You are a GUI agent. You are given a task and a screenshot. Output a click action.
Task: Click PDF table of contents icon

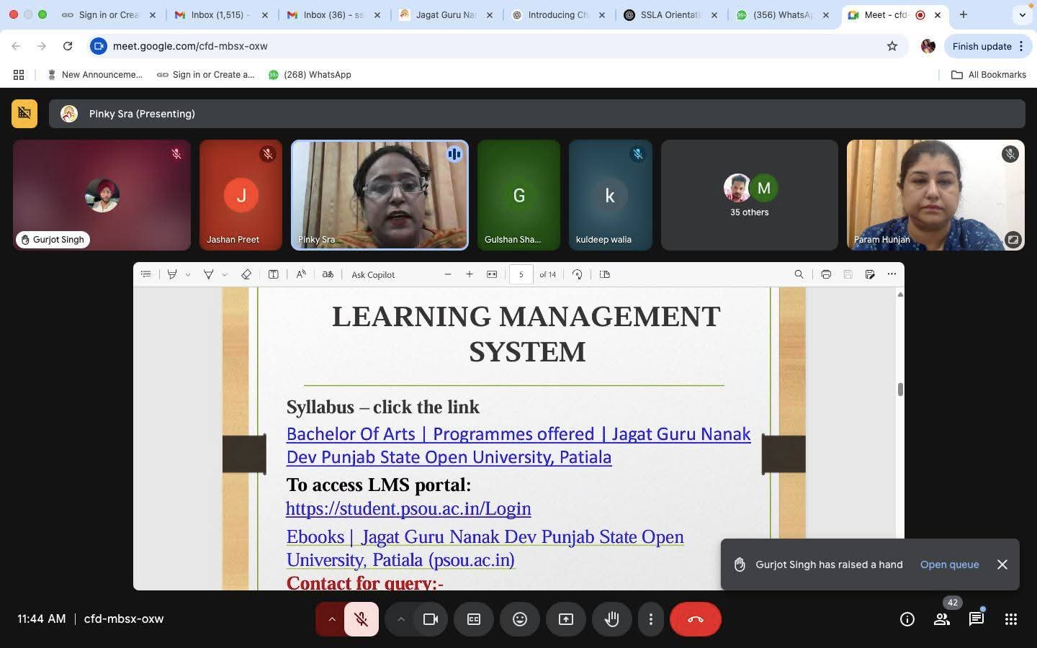(x=146, y=274)
